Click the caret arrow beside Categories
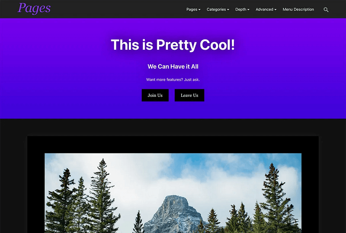This screenshot has width=346, height=233. (228, 10)
